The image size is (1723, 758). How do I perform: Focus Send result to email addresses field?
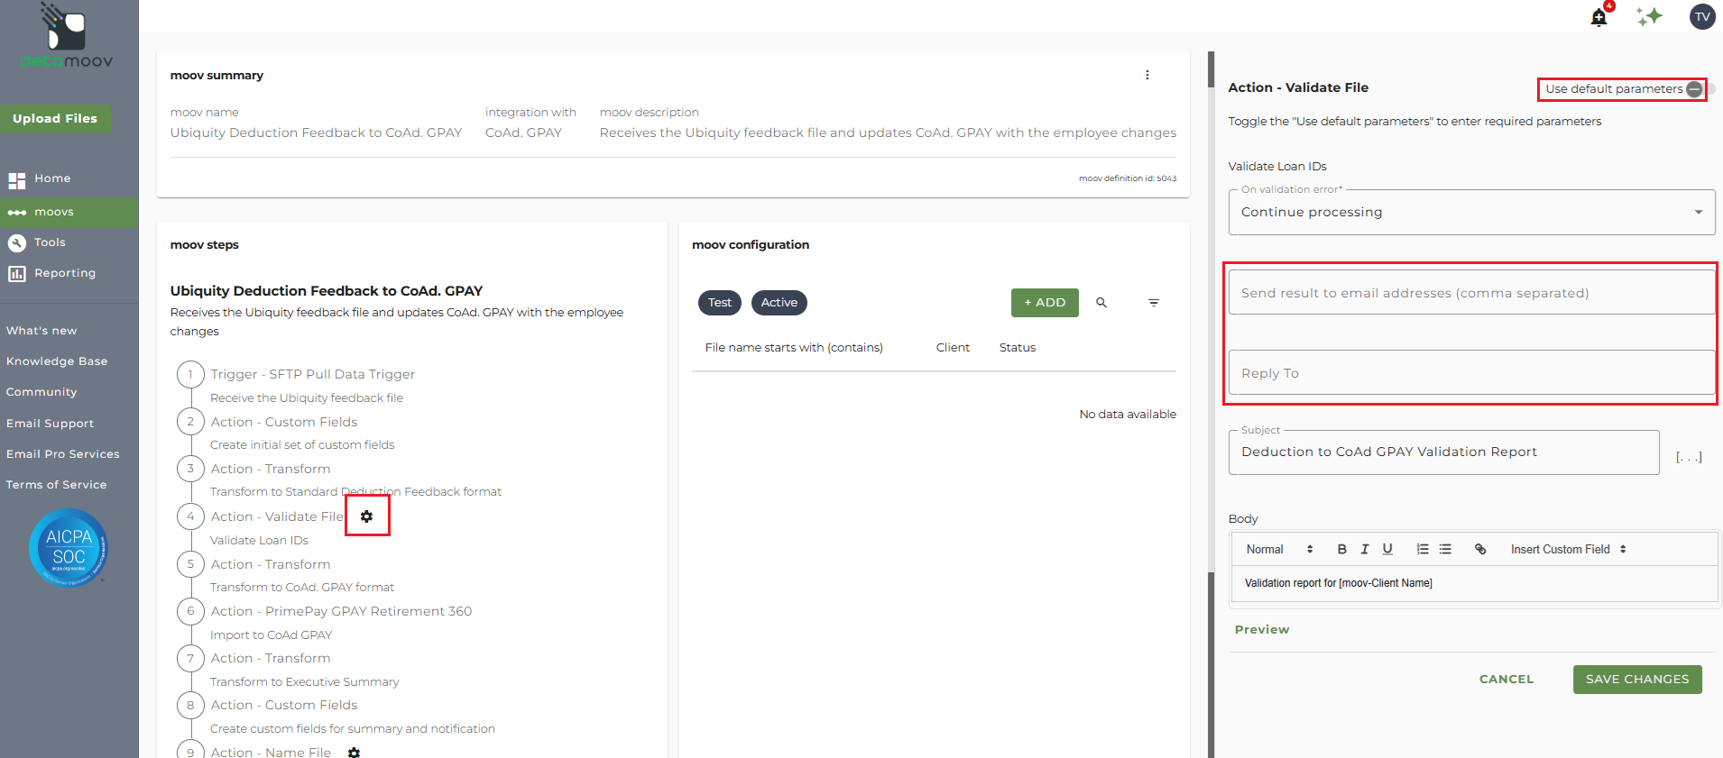click(1471, 293)
